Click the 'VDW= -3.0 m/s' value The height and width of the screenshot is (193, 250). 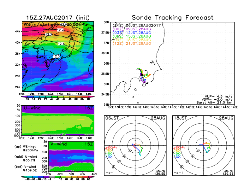217,99
